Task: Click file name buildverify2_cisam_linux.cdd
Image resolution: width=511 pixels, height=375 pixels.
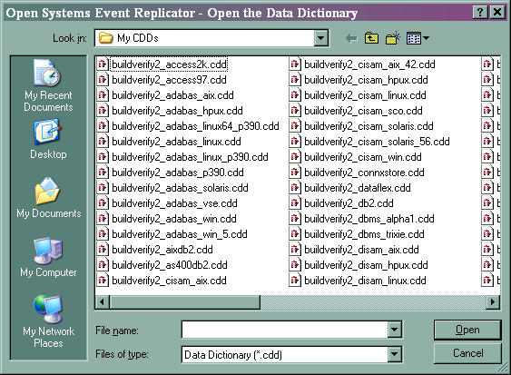Action: pos(365,95)
